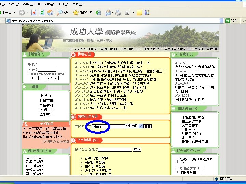Focus the Q&A keyword search input
This screenshot has height=184, width=246.
pyautogui.click(x=115, y=150)
